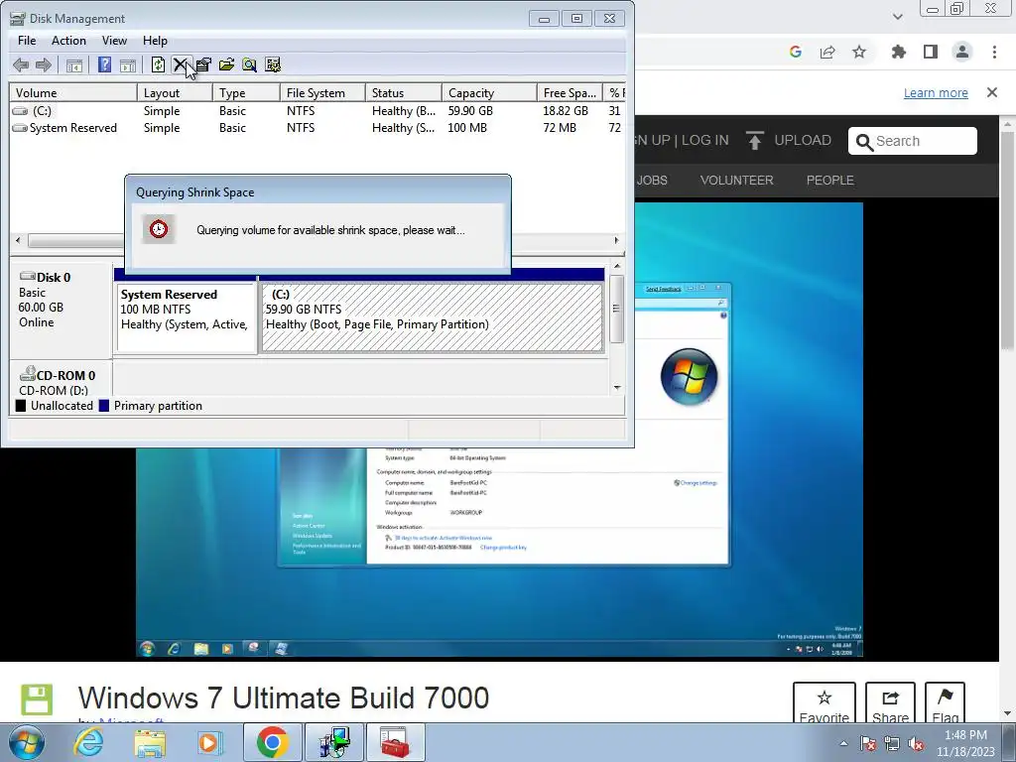The width and height of the screenshot is (1016, 762).
Task: Dismiss the browser notification bar with X
Action: [992, 92]
